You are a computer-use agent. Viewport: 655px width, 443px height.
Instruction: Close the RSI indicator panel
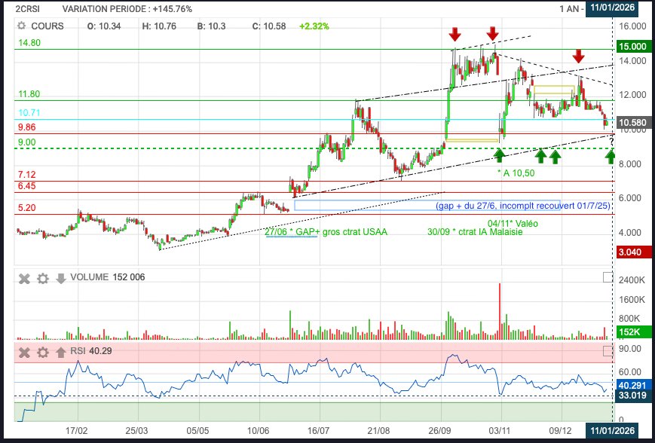pos(25,353)
